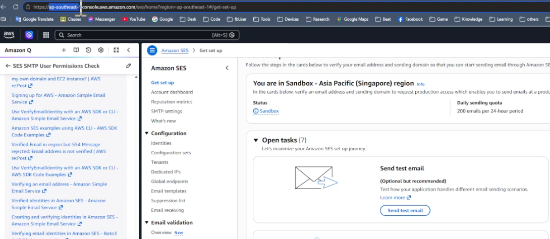Viewport: 550px width, 239px height.
Task: Toggle the SES navigation hamburger menu
Action: (152, 50)
